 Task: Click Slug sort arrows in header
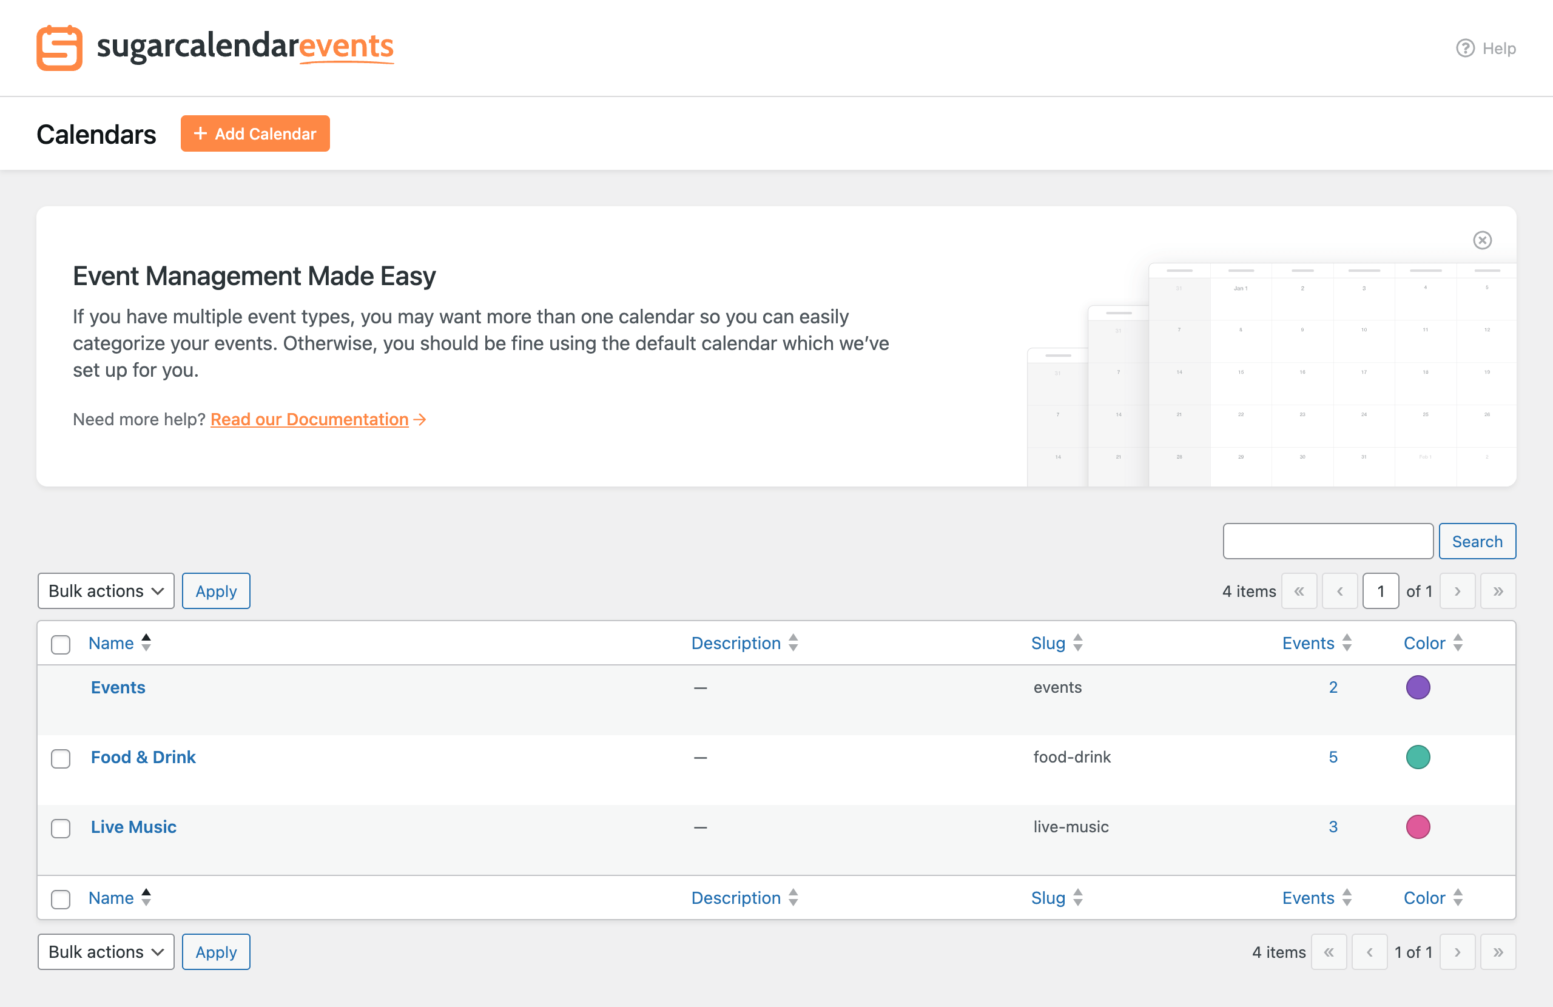click(x=1078, y=643)
